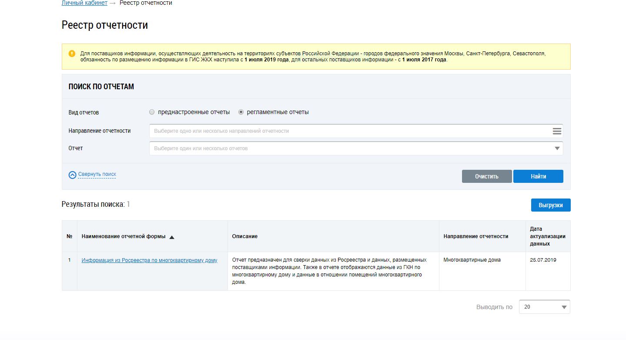Image resolution: width=626 pixels, height=340 pixels.
Task: Click the Найти button
Action: 538,176
